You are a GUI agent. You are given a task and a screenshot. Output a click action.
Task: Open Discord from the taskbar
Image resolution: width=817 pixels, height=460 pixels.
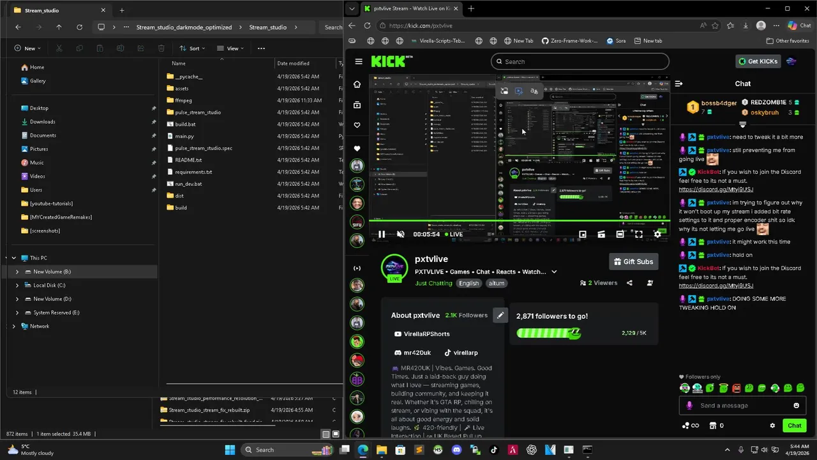pos(456,450)
